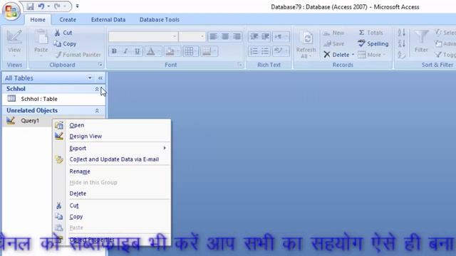Viewport: 456px width, 256px height.
Task: Click Sort Descending icon
Action: click(401, 44)
